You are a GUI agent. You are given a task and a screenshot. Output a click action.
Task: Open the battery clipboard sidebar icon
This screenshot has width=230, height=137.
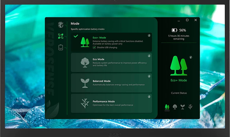(61, 47)
